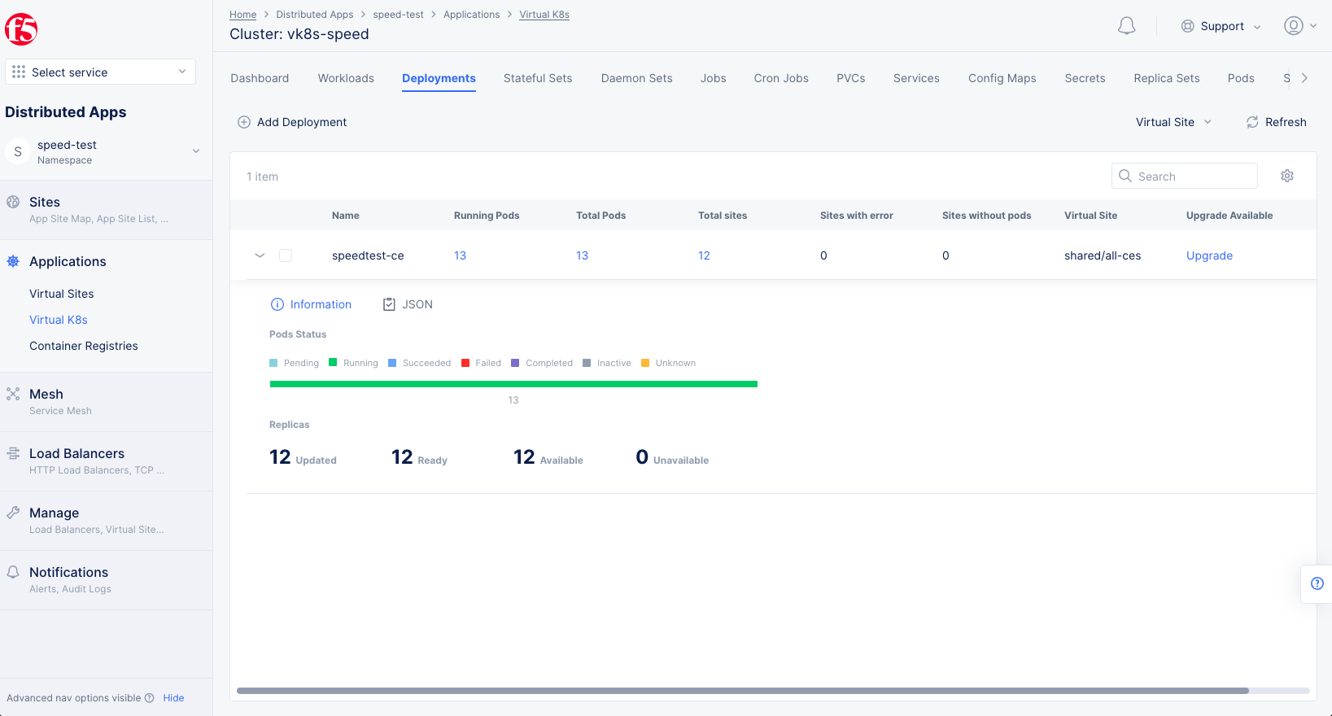This screenshot has width=1332, height=716.
Task: Switch to the Stateful Sets tab
Action: click(x=537, y=78)
